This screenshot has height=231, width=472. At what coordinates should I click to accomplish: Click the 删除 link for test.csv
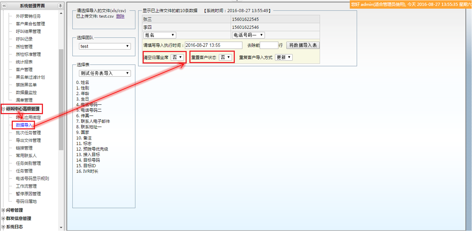click(x=120, y=16)
